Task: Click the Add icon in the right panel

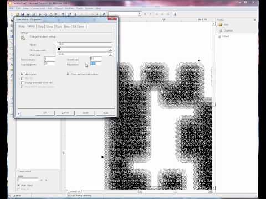Action: (221, 24)
